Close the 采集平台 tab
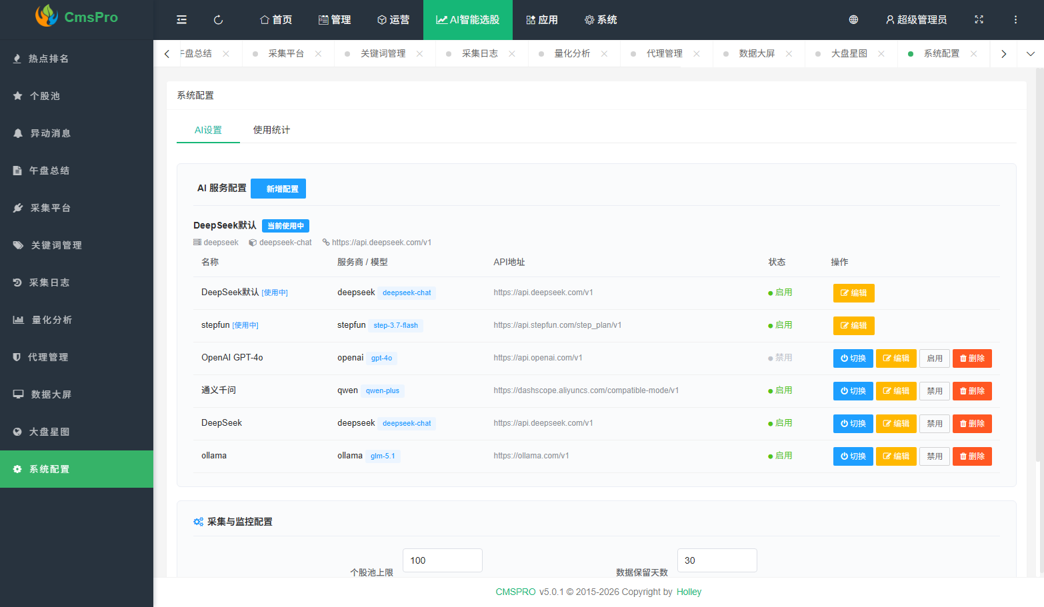The height and width of the screenshot is (607, 1044). click(x=318, y=54)
